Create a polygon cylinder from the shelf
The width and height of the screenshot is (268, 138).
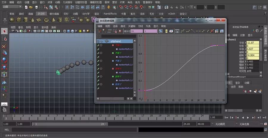pyautogui.click(x=26, y=20)
